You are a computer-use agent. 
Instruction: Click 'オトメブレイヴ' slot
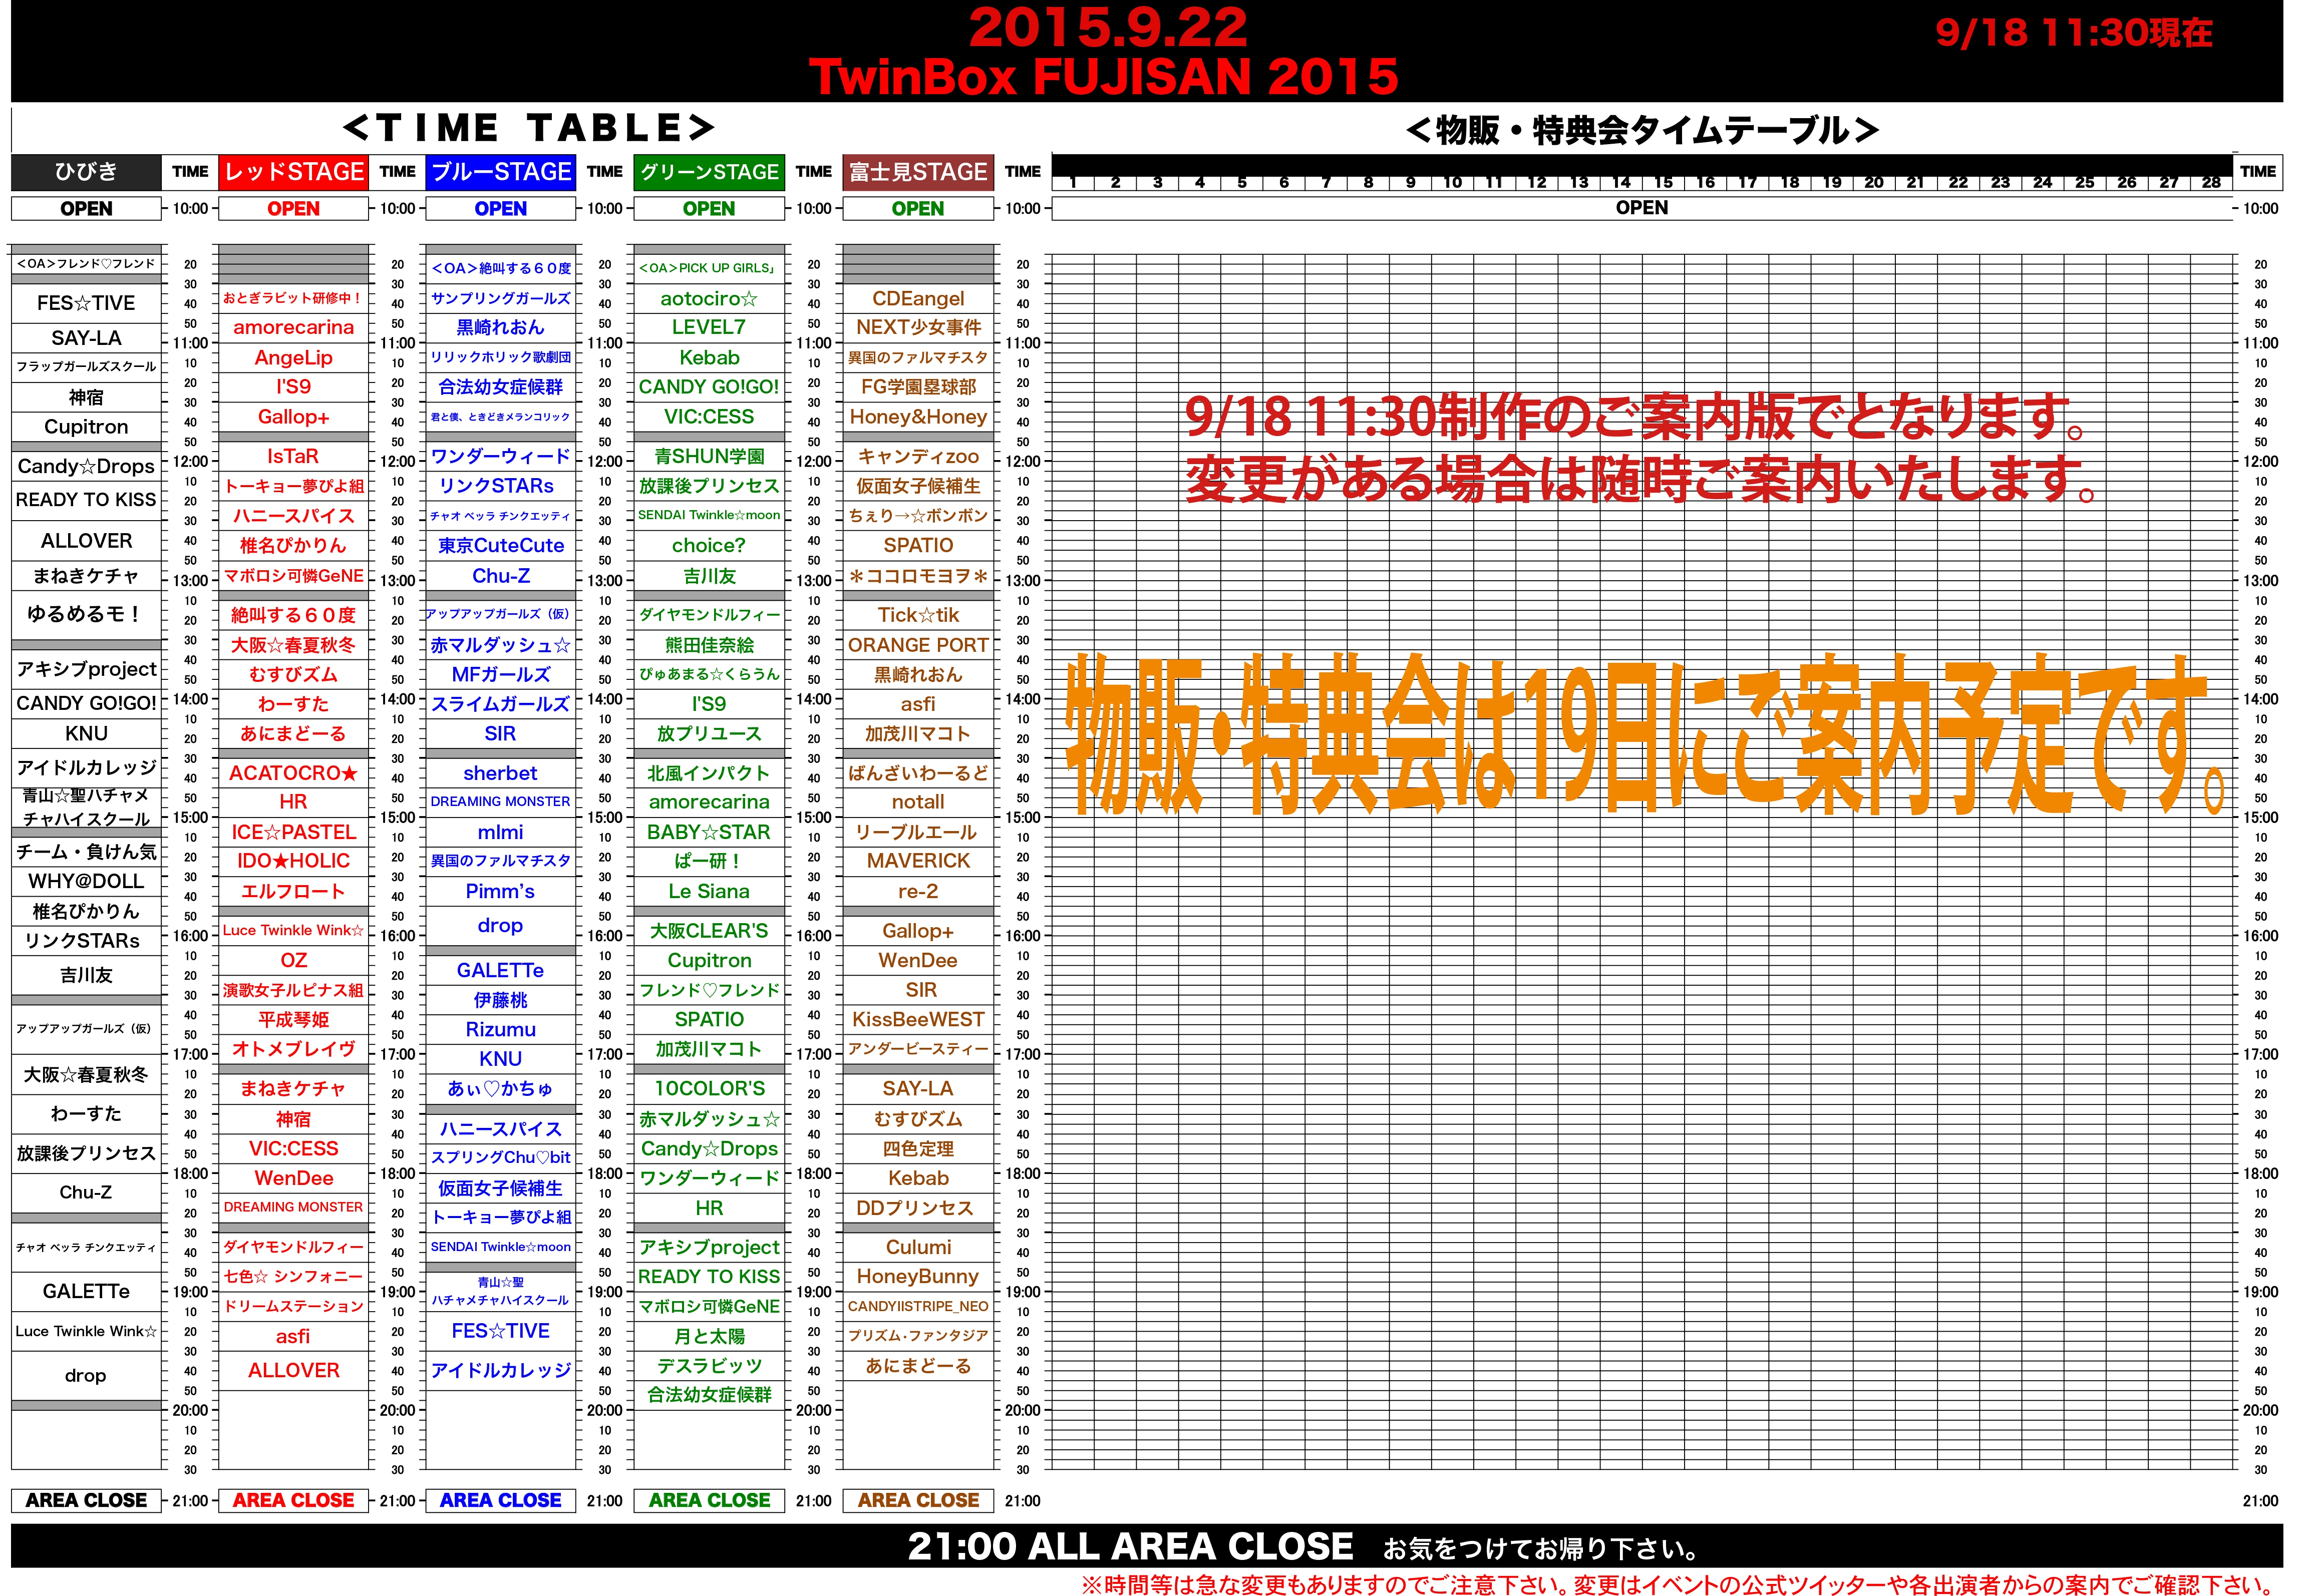point(293,1049)
